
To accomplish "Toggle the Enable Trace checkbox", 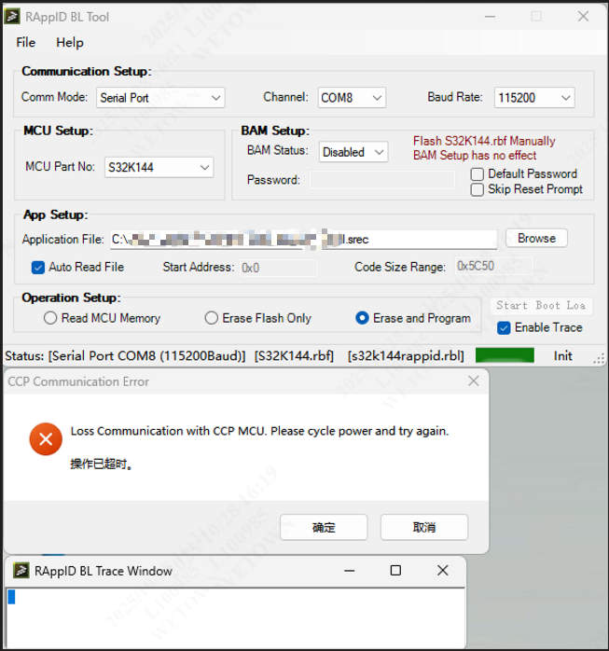I will click(504, 328).
